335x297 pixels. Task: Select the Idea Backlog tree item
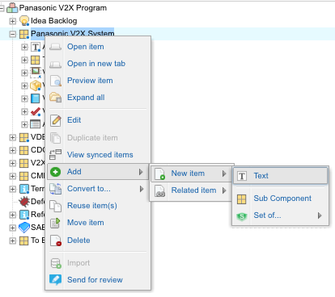click(54, 21)
